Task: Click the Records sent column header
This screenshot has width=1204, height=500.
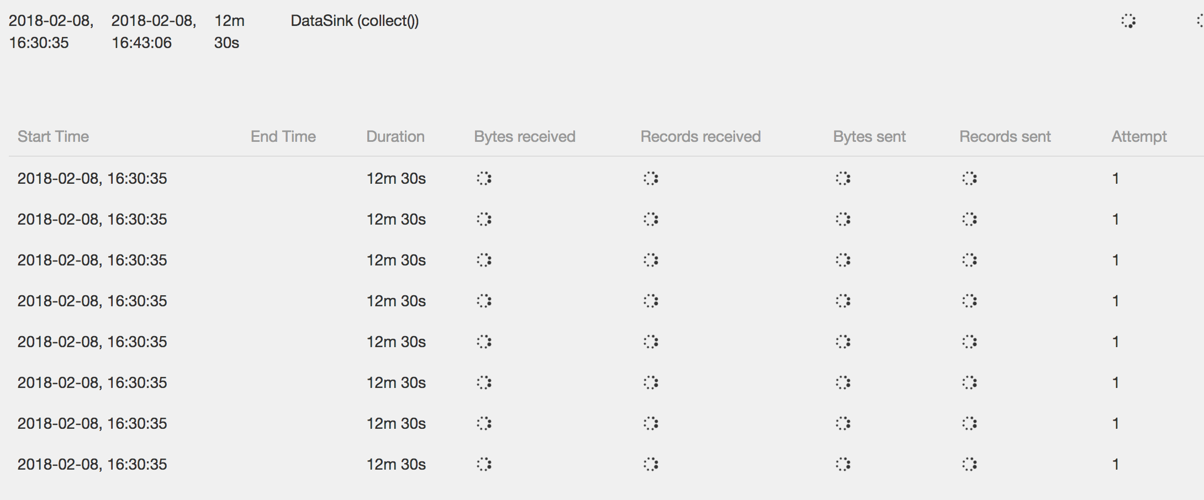Action: 1005,136
